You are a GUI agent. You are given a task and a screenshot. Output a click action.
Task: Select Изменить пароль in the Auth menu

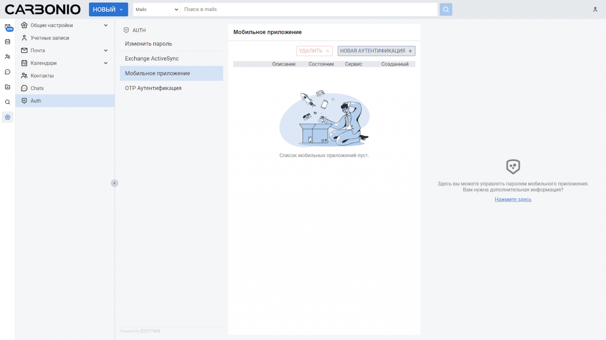click(171, 44)
